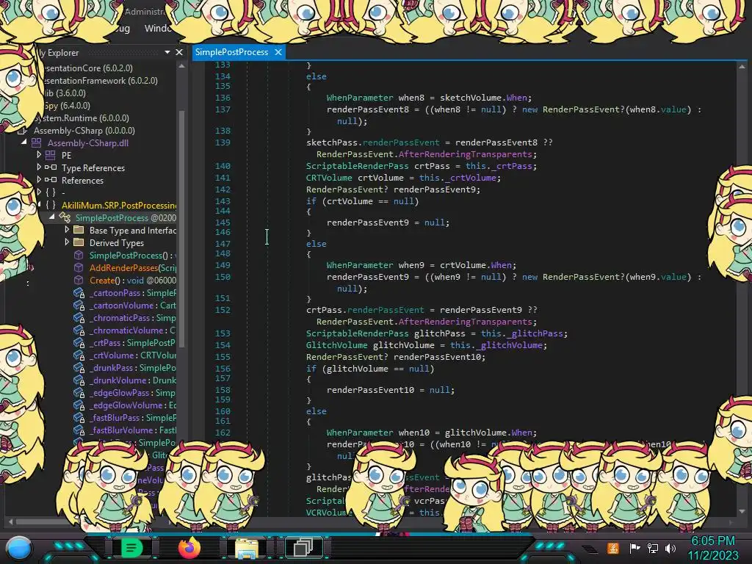This screenshot has width=752, height=564.
Task: Click the Derived Types folder icon
Action: click(x=79, y=242)
